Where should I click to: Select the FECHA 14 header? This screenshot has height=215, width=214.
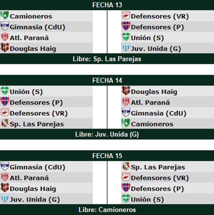coord(107,80)
